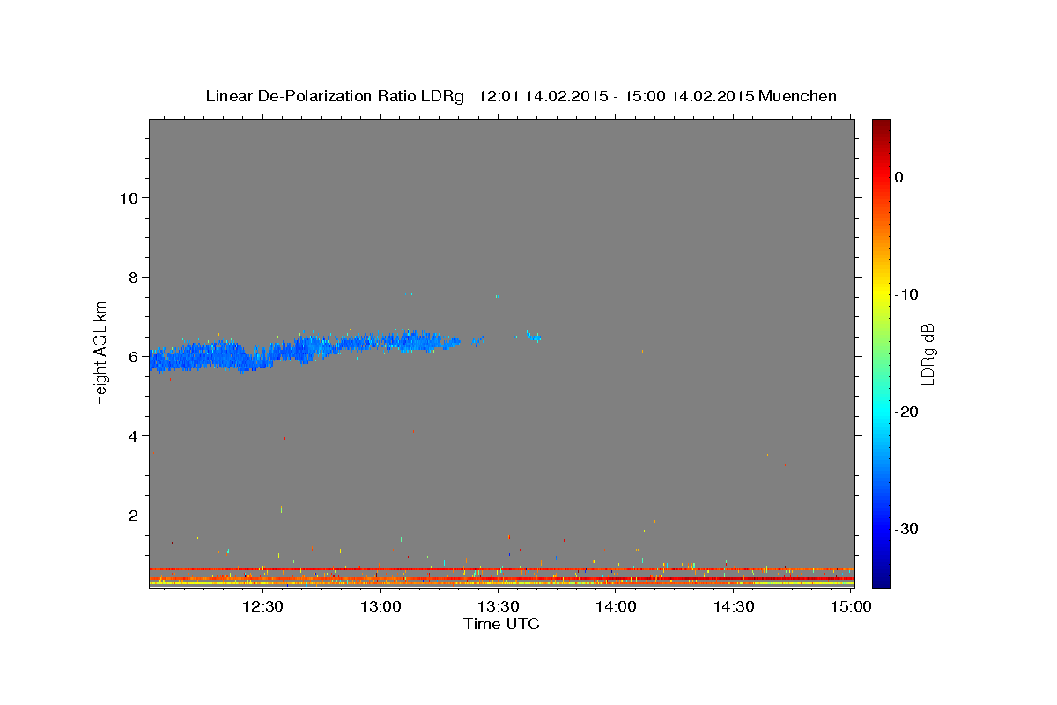Click the dark blue bottom of colorbar
This screenshot has height=705, width=1057.
[x=881, y=580]
